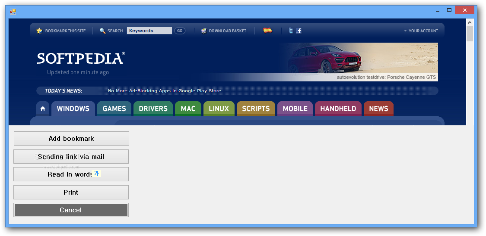Image resolution: width=486 pixels, height=236 pixels.
Task: Expand the Your Account dropdown
Action: 421,31
